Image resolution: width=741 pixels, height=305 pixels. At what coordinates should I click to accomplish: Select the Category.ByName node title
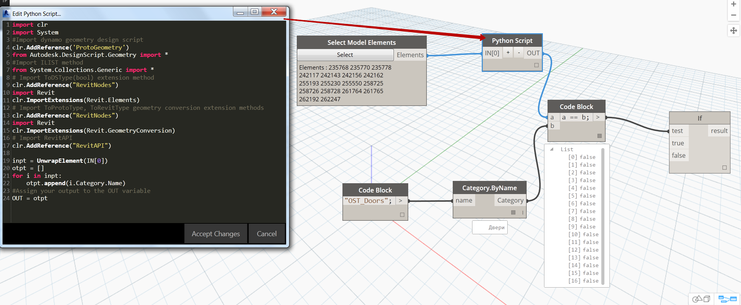(x=489, y=188)
